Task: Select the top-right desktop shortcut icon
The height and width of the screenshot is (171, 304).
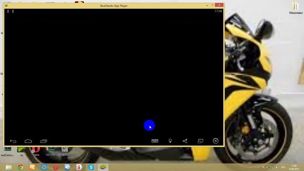Action: point(295,8)
